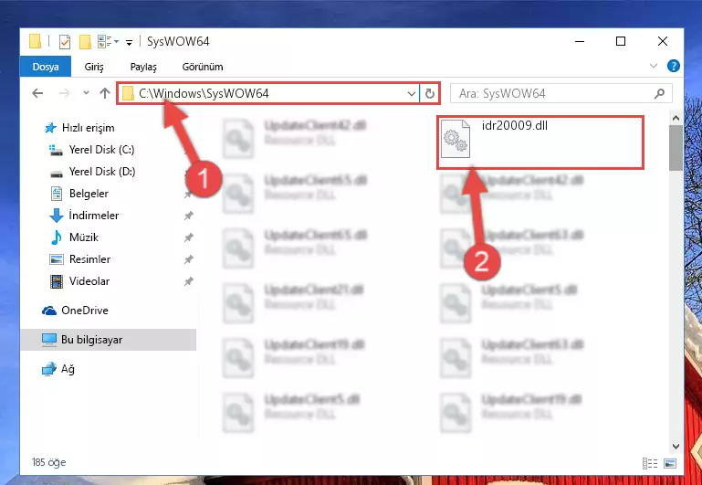Switch to the Paylaş ribbon tab
The width and height of the screenshot is (702, 485).
tap(143, 67)
